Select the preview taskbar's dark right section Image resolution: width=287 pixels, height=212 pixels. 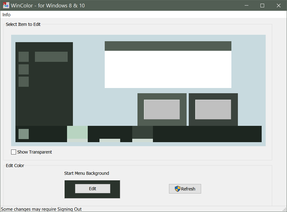click(207, 134)
